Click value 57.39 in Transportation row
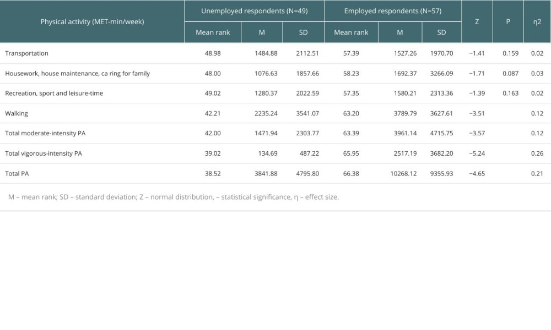The height and width of the screenshot is (330, 551). point(351,53)
